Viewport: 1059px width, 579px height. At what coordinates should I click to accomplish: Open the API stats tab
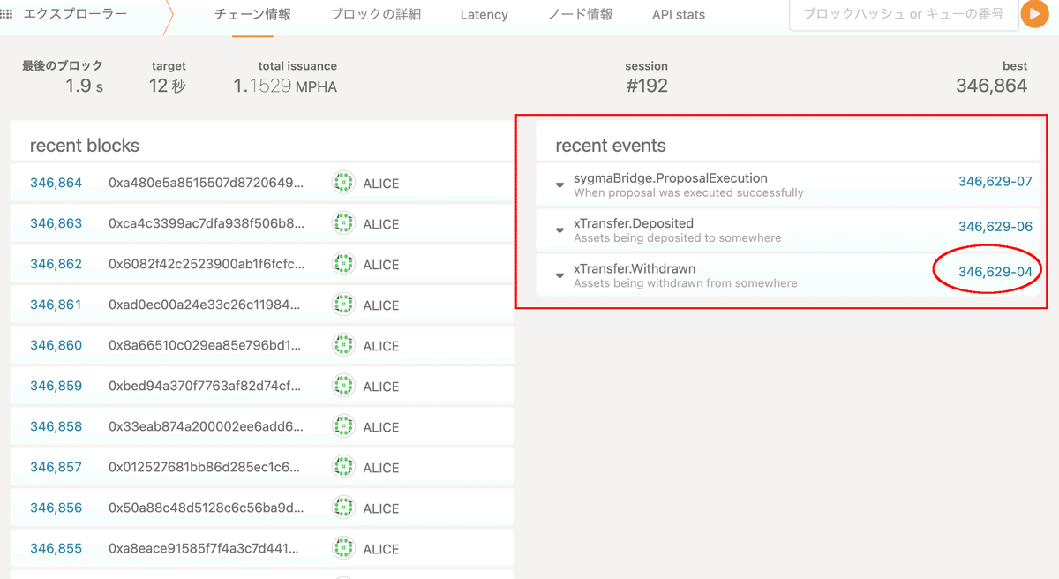coord(679,15)
